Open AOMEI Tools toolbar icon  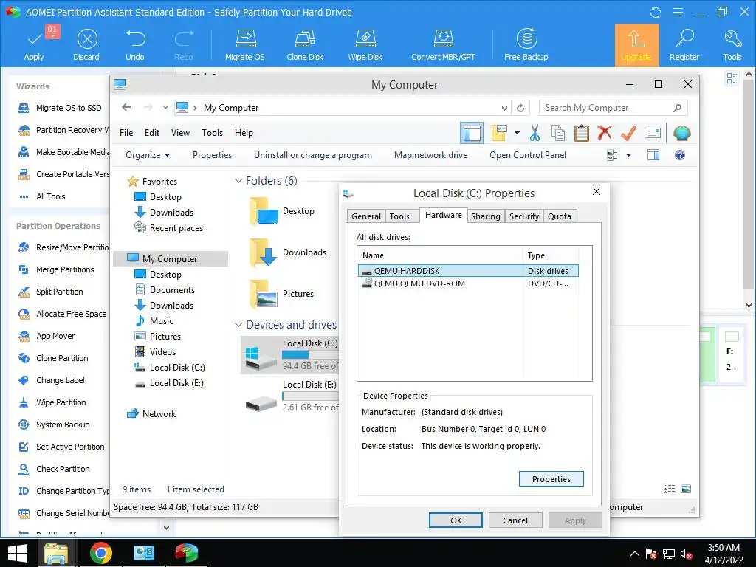coord(732,45)
